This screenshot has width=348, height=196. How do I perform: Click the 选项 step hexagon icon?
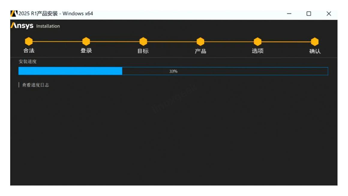click(257, 41)
